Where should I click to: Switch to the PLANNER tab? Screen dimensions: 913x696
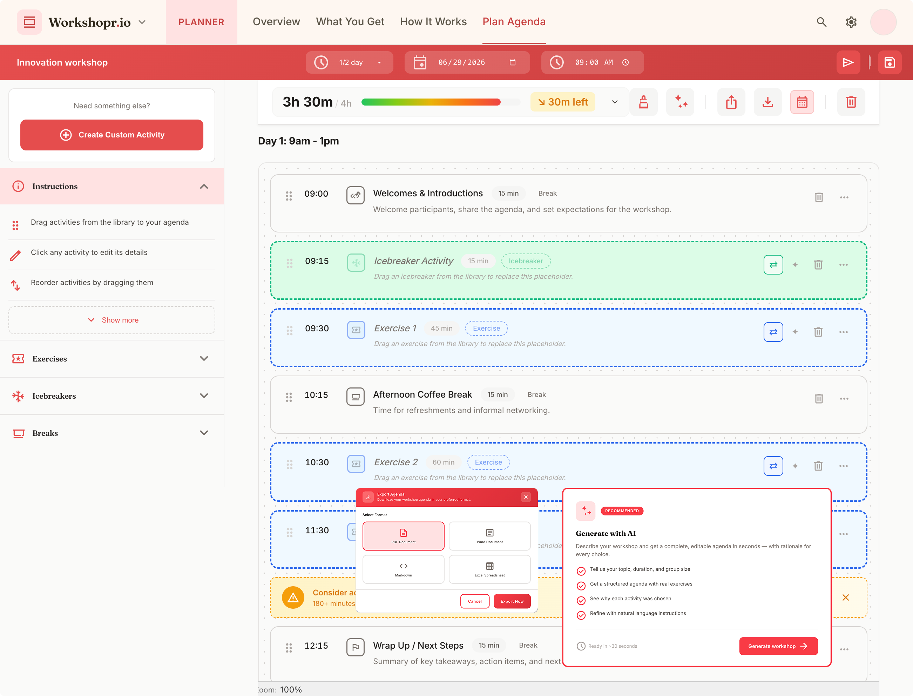tap(201, 22)
